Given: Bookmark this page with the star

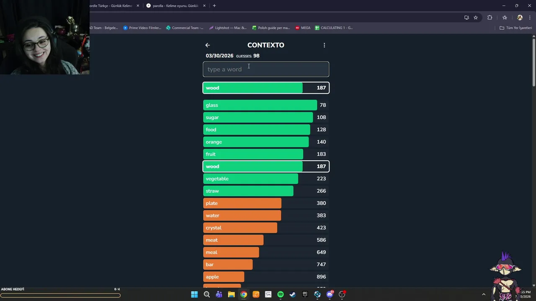Looking at the screenshot, I should pyautogui.click(x=476, y=18).
